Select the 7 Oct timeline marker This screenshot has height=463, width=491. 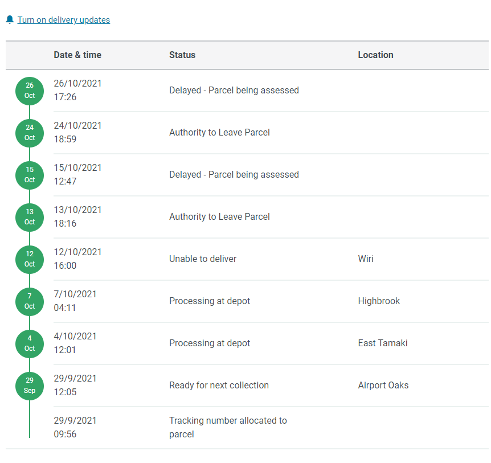pyautogui.click(x=30, y=301)
